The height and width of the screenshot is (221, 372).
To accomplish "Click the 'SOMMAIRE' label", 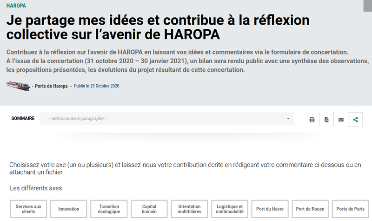I will pyautogui.click(x=23, y=118).
